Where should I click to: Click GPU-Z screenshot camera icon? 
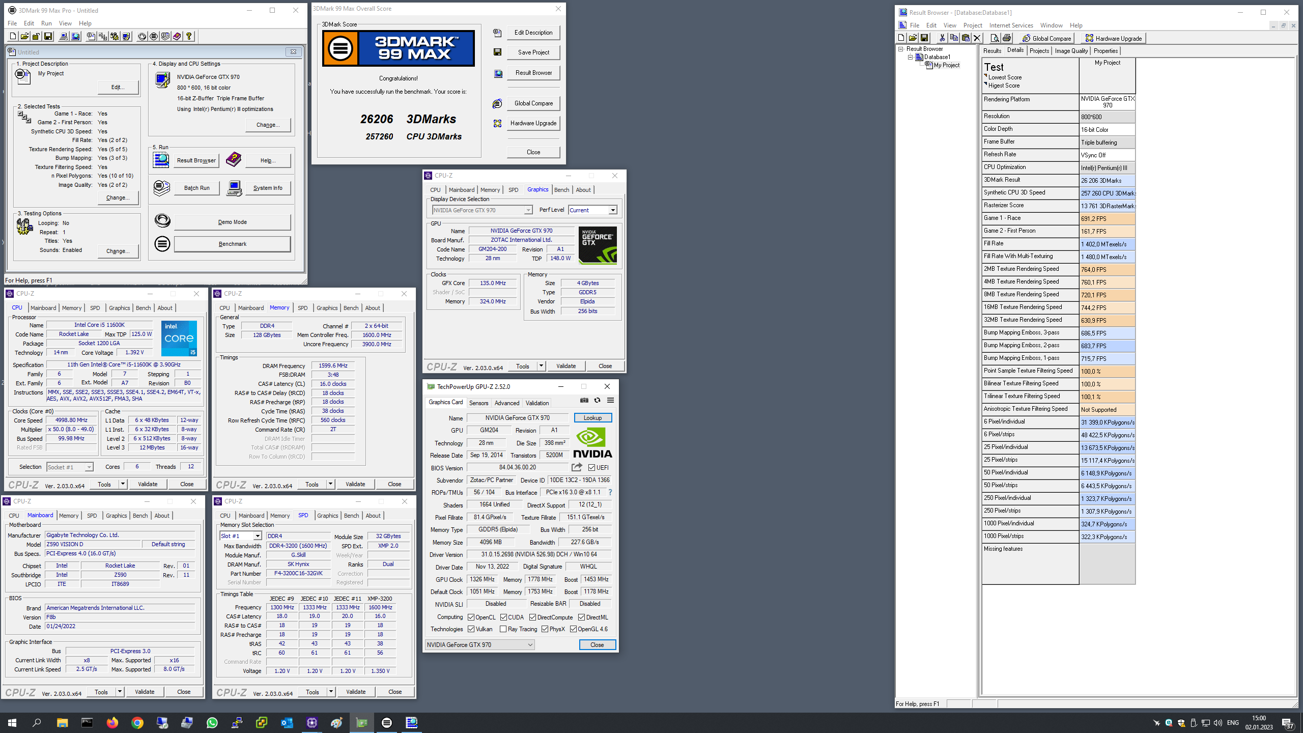pyautogui.click(x=584, y=401)
